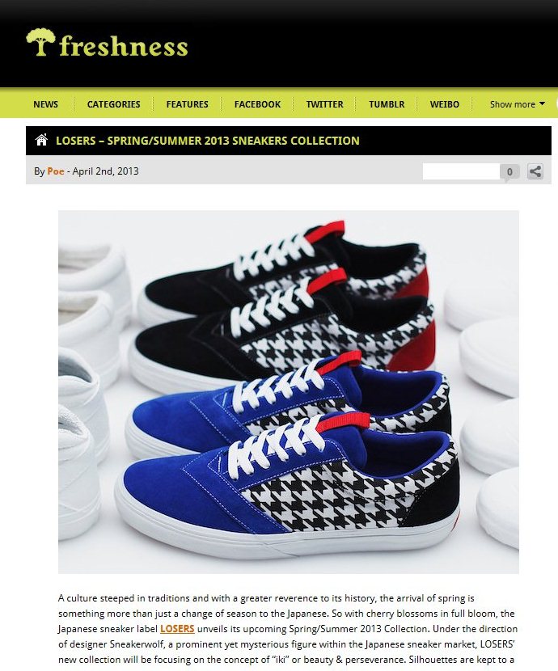Follow the LOSERS hyperlink in the article
Image resolution: width=558 pixels, height=671 pixels.
[177, 629]
